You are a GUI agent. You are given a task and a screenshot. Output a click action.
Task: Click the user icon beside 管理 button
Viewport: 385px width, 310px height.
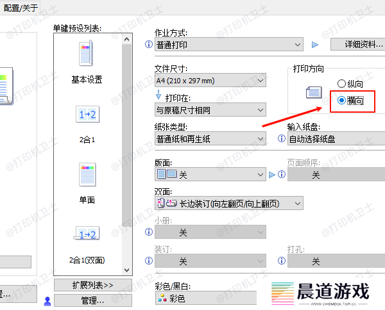point(47,301)
